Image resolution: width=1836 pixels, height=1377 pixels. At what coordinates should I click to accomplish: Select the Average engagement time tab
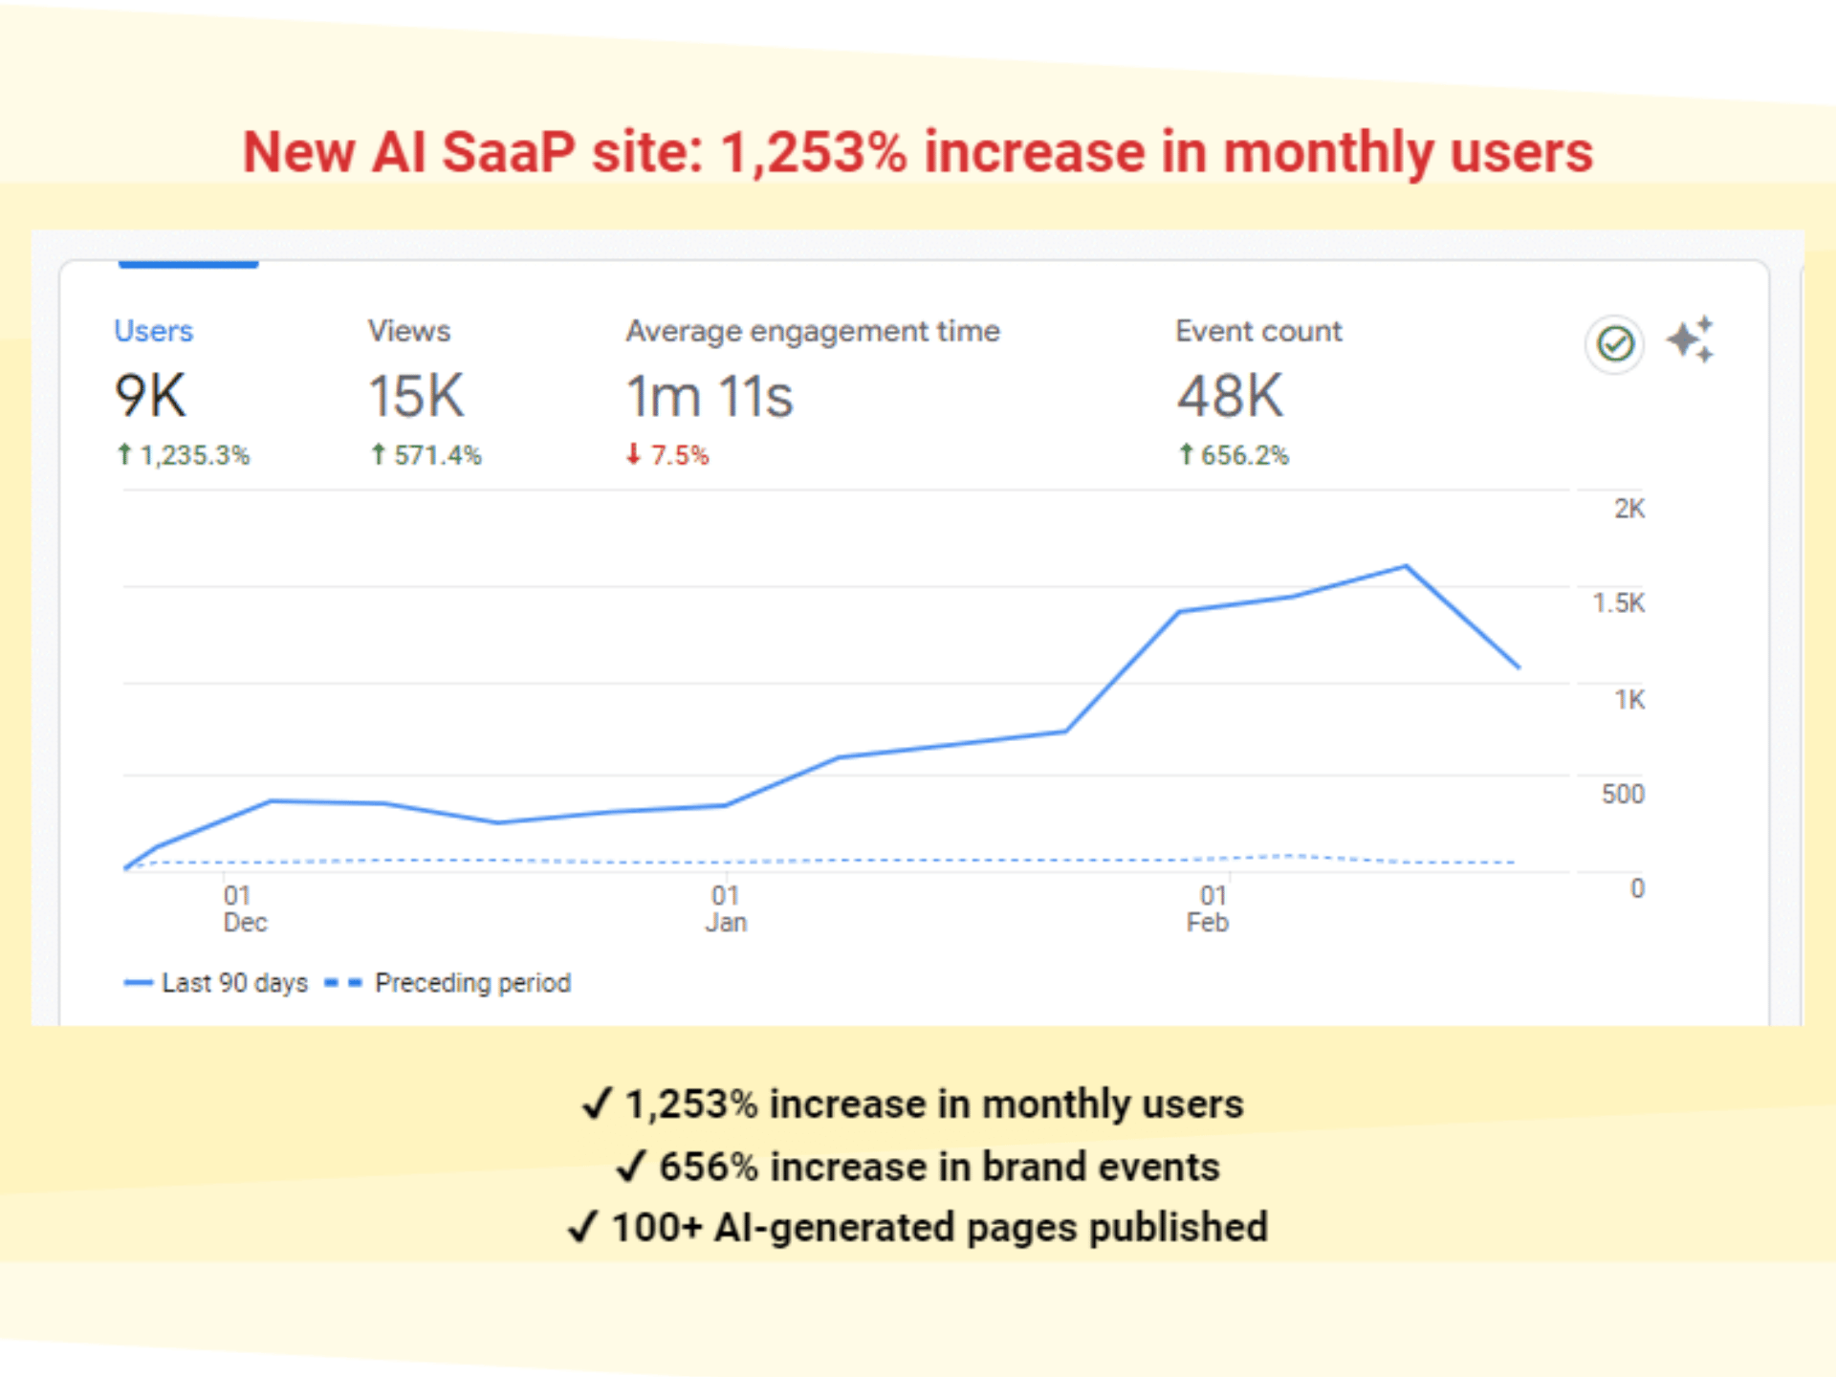pyautogui.click(x=813, y=331)
